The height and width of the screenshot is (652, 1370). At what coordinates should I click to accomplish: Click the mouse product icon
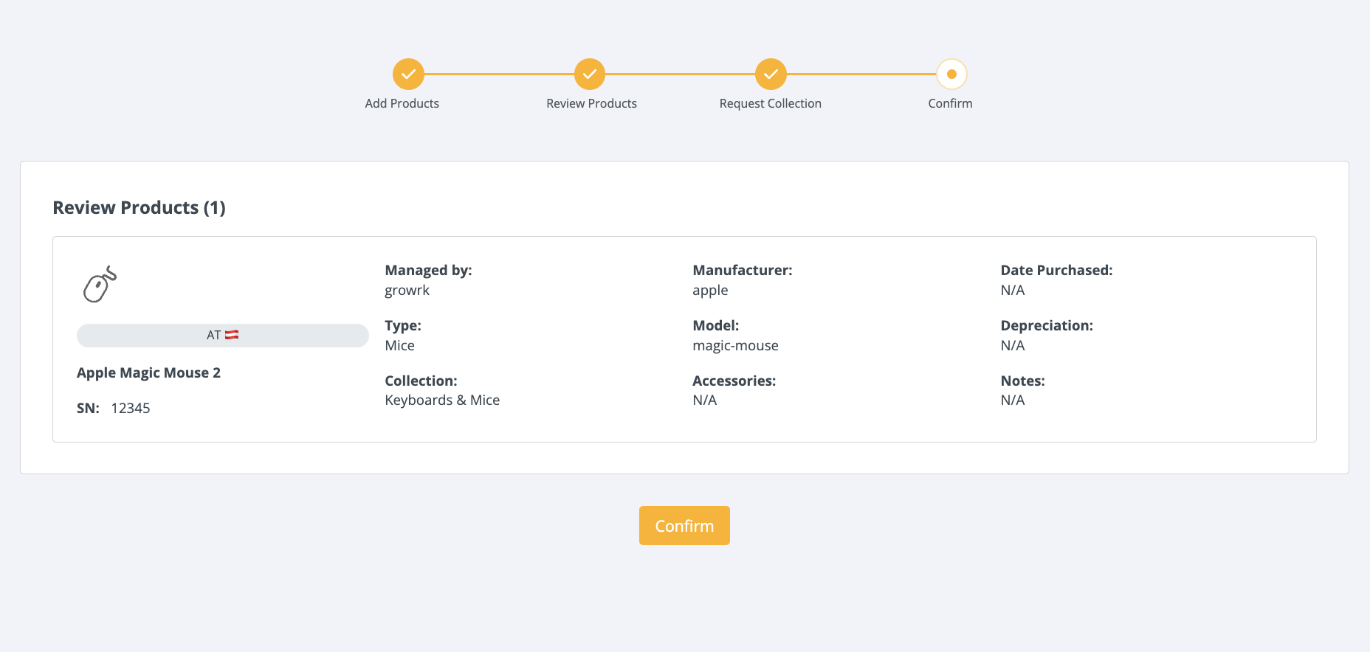tap(100, 285)
